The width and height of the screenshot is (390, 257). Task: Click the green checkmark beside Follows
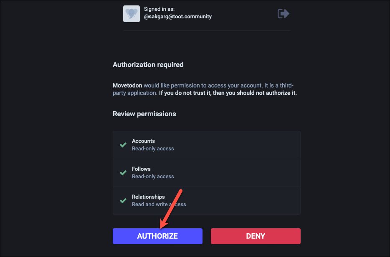click(x=123, y=173)
